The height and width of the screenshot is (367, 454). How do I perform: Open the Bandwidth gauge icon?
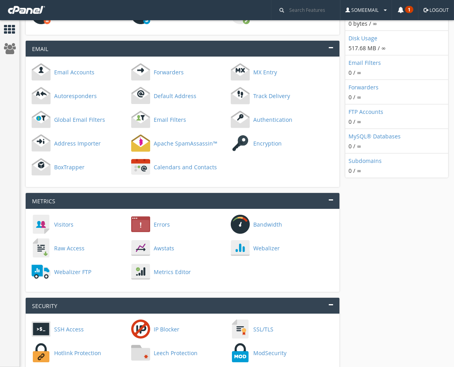240,224
